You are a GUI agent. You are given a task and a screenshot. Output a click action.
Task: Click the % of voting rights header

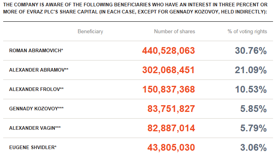click(x=247, y=32)
